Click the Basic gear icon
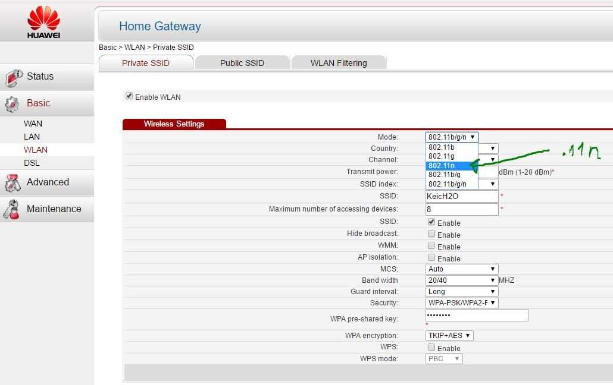Image resolution: width=613 pixels, height=385 pixels. pos(12,104)
